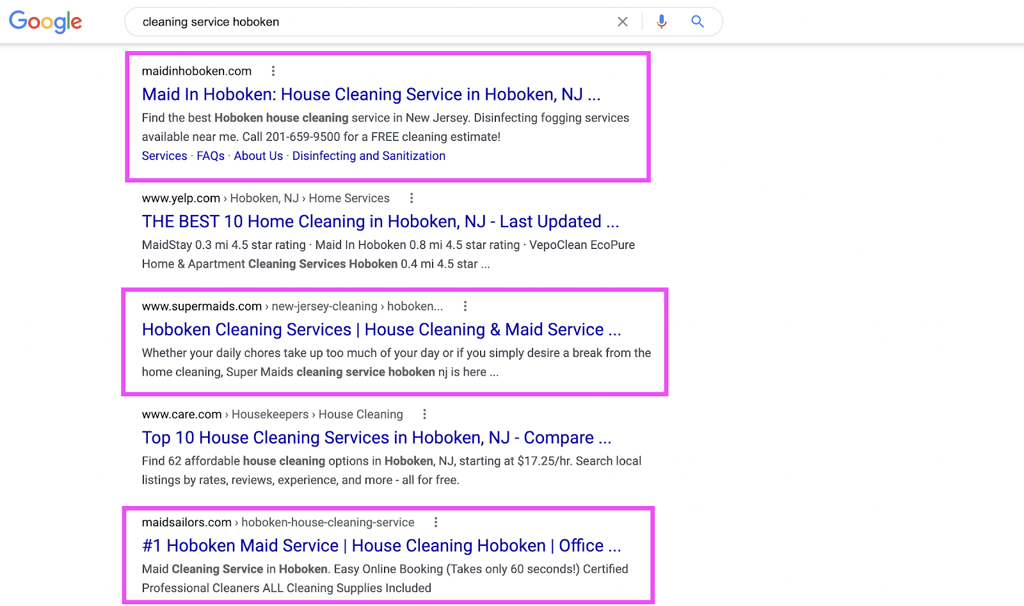Open 'THE BEST 10 Home Cleaning in Hoboken' Yelp result
Image resolution: width=1024 pixels, height=606 pixels.
(x=381, y=222)
